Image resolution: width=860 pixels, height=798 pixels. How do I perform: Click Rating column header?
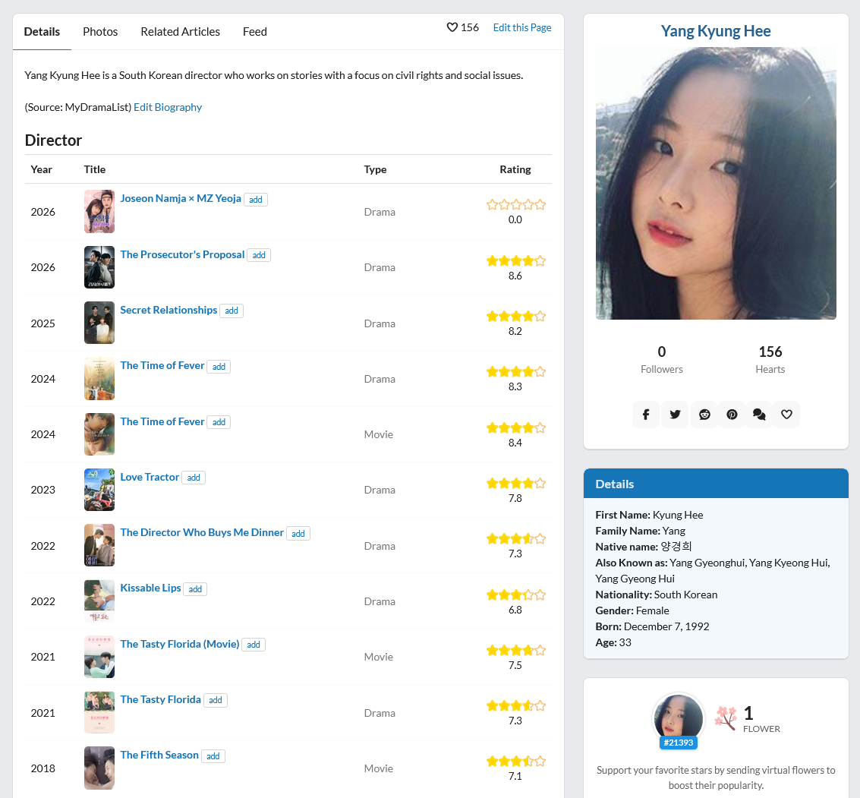pos(515,169)
